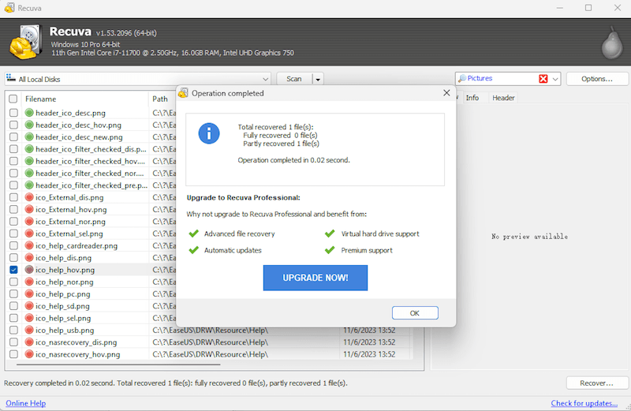
Task: Check the box for ico_help_usb.png
Action: coord(13,330)
